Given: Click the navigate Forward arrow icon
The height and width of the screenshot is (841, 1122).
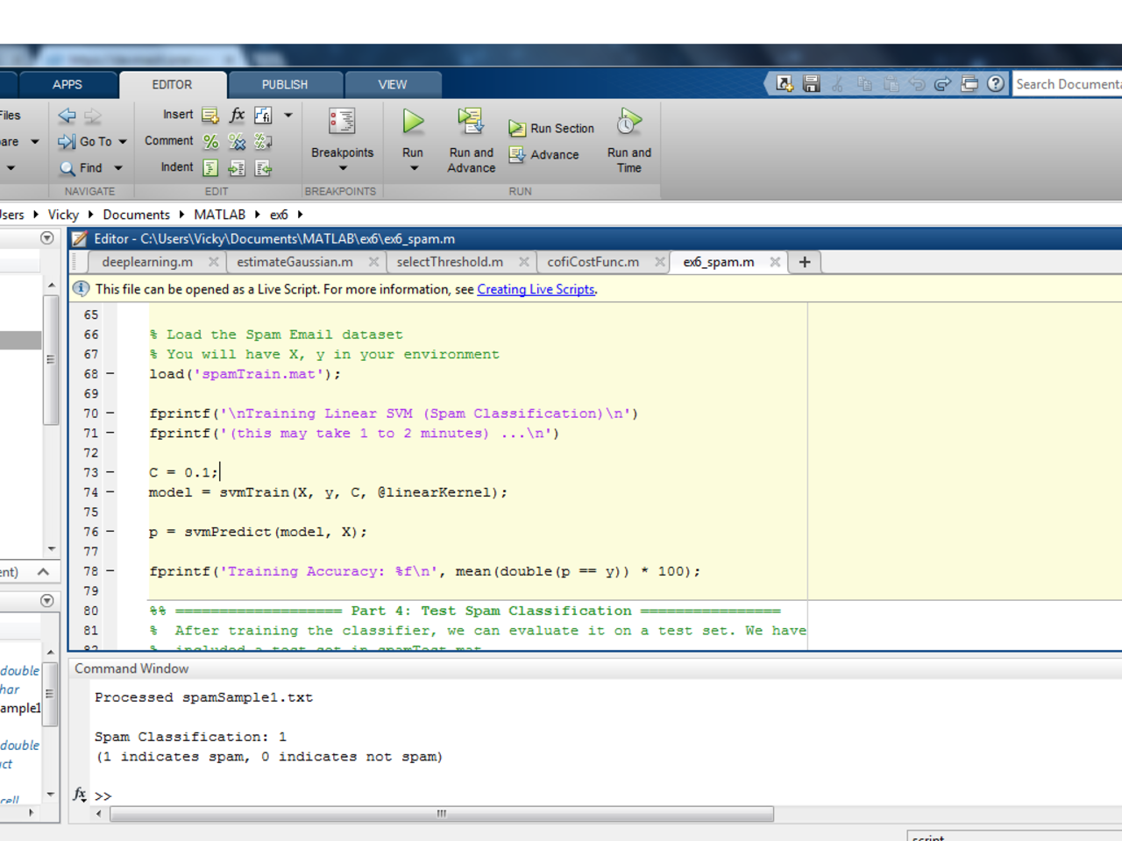Looking at the screenshot, I should 93,115.
